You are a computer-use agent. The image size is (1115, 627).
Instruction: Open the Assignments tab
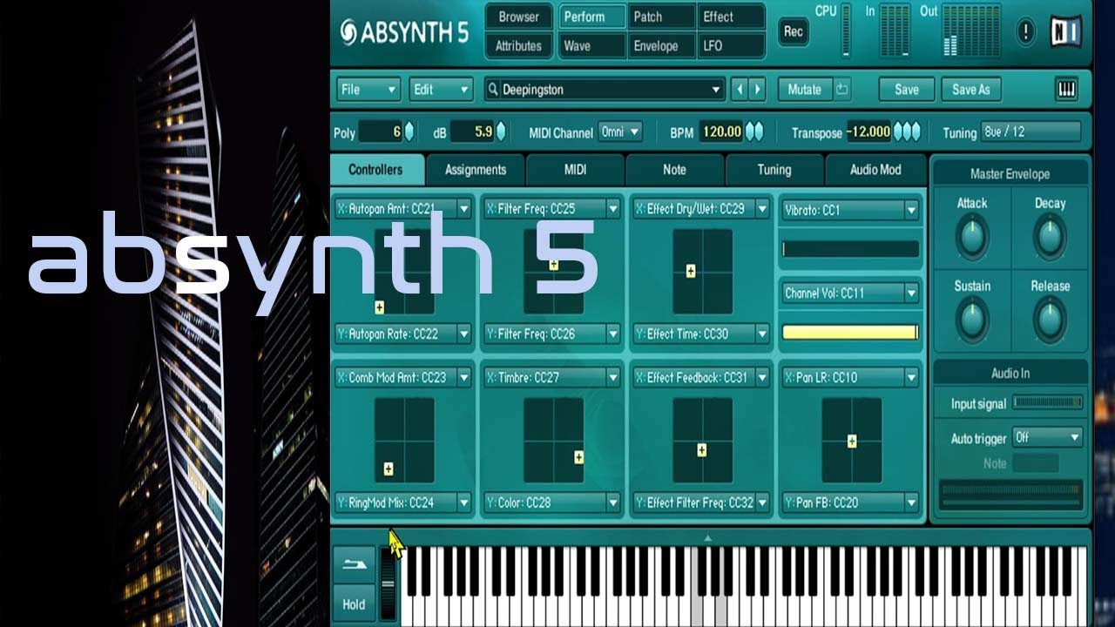click(476, 170)
